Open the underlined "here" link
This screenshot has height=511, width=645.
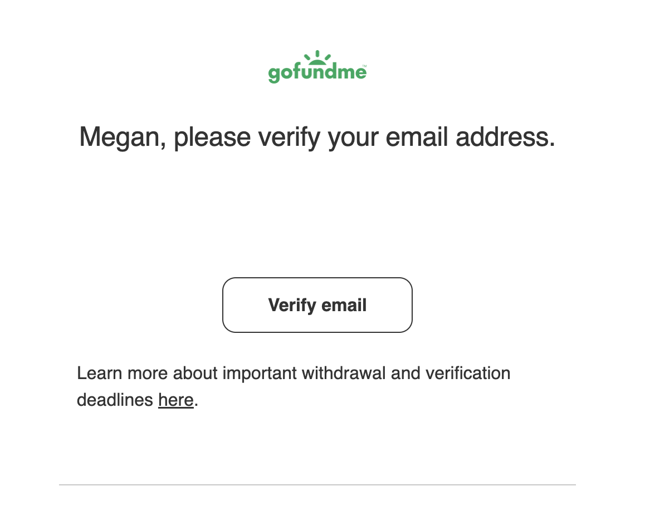coord(175,400)
